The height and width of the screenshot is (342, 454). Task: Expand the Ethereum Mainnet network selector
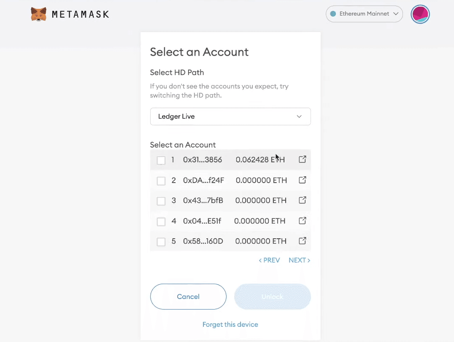(x=364, y=14)
